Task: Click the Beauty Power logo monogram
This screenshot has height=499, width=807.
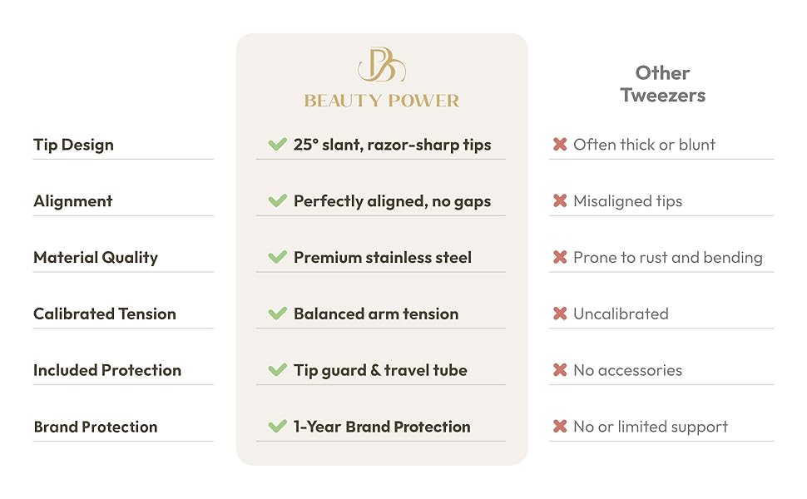Action: coord(381,65)
